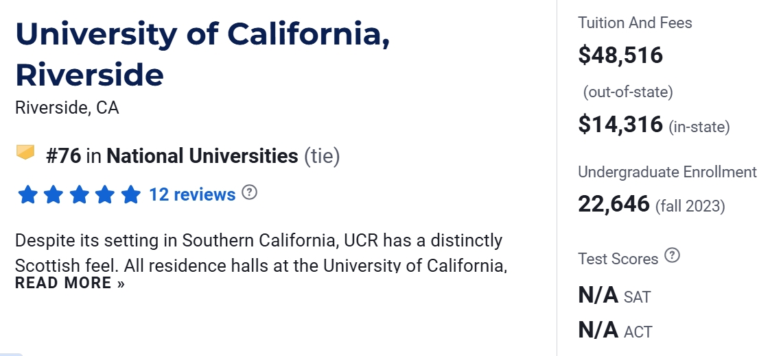The width and height of the screenshot is (770, 356).
Task: Open the 12 reviews link
Action: [192, 195]
